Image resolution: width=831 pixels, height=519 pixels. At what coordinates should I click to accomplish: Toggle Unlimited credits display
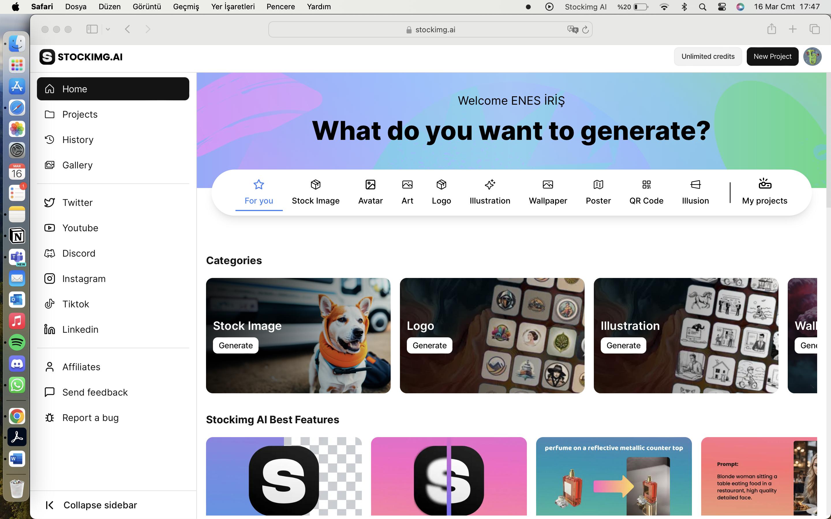pyautogui.click(x=708, y=56)
